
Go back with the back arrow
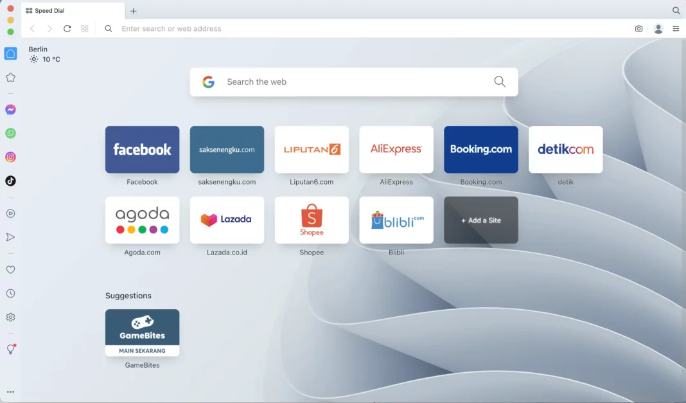[32, 28]
